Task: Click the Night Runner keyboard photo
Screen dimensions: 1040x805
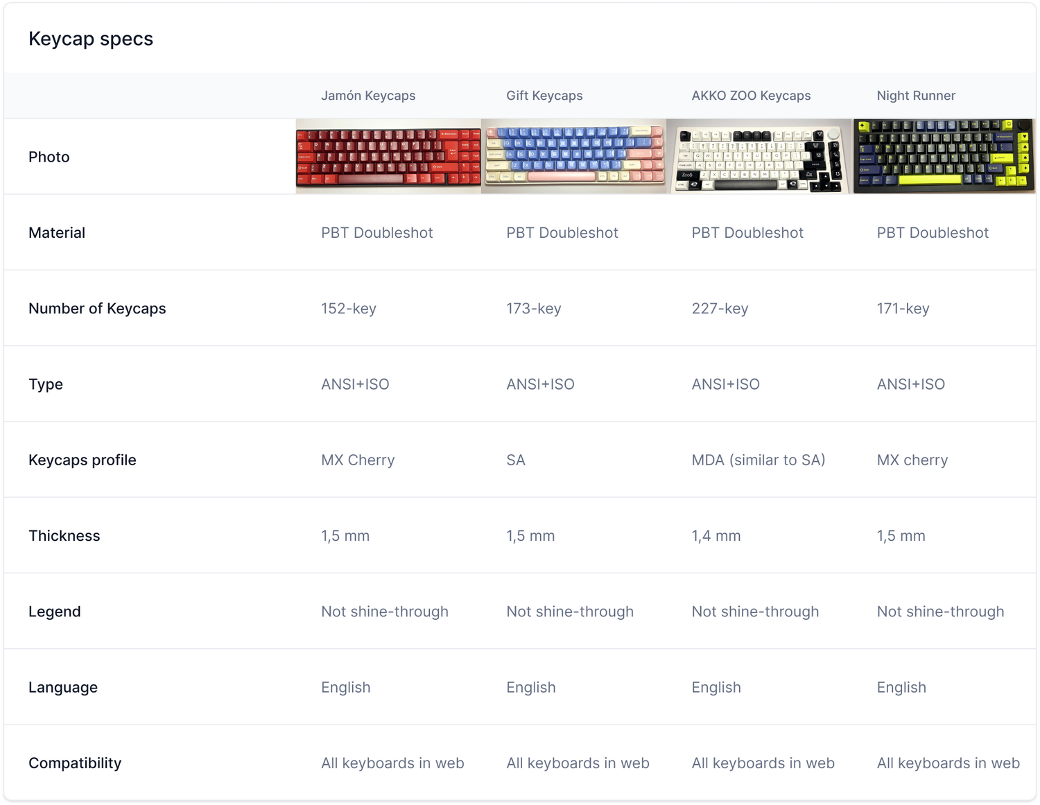Action: [944, 156]
